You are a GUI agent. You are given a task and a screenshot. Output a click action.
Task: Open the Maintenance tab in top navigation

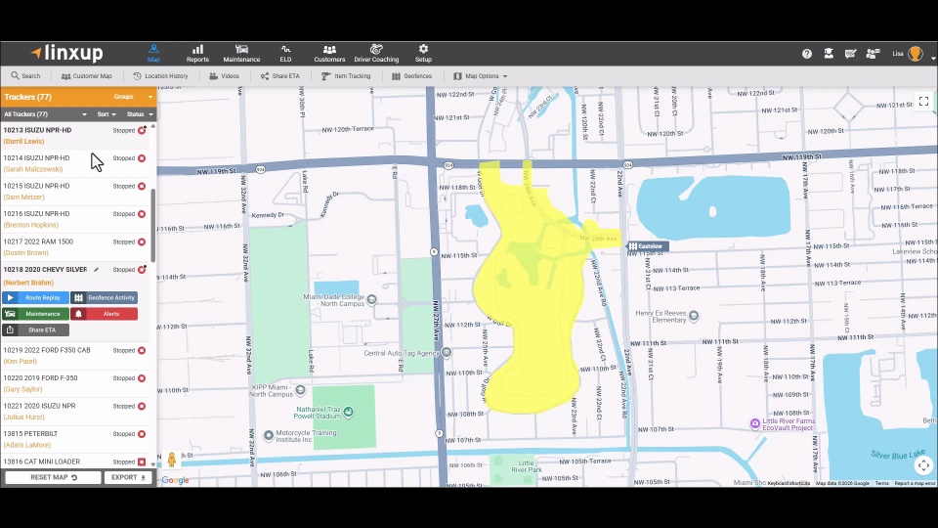241,53
